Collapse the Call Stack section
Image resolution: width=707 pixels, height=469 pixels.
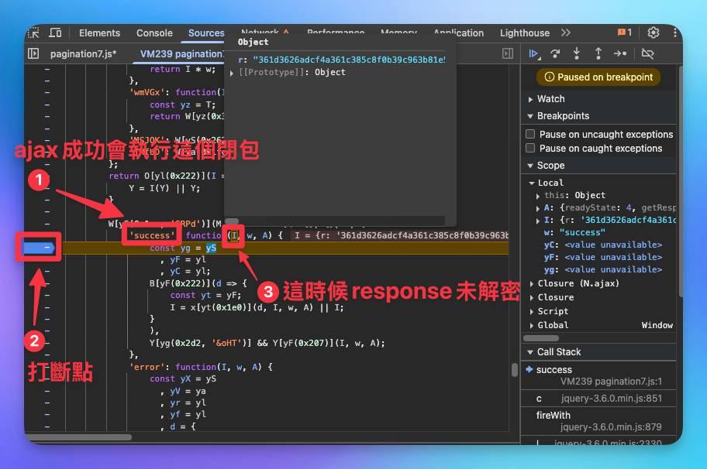(531, 352)
